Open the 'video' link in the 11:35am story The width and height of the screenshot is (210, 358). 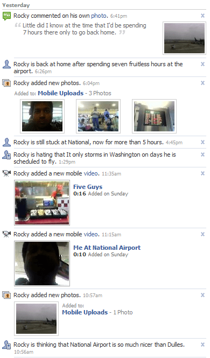click(91, 173)
